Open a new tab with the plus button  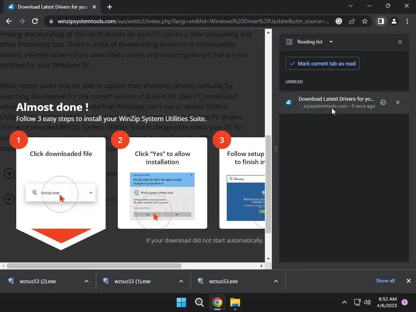(x=110, y=7)
